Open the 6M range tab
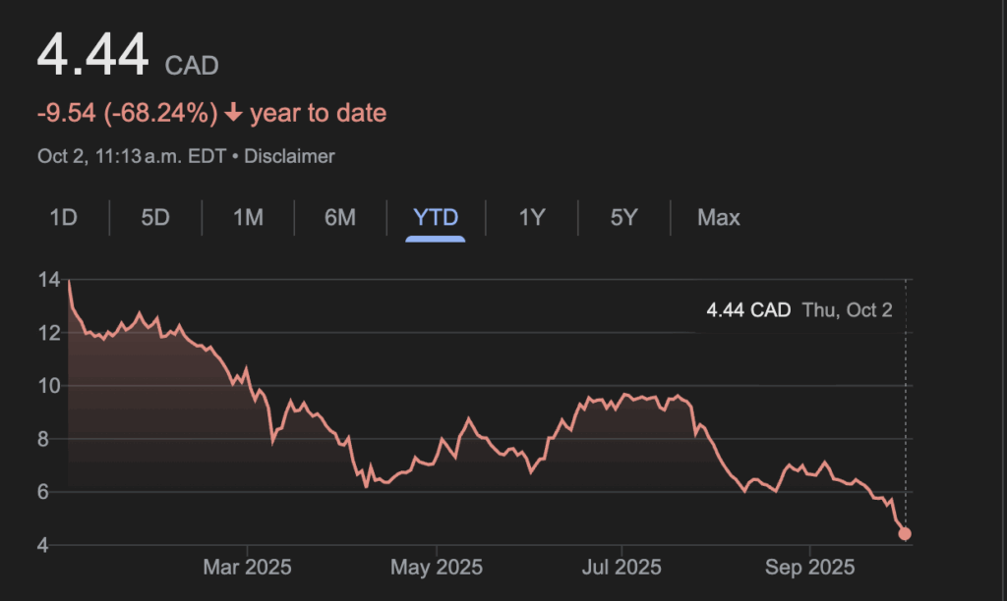This screenshot has width=1007, height=601. [x=340, y=218]
